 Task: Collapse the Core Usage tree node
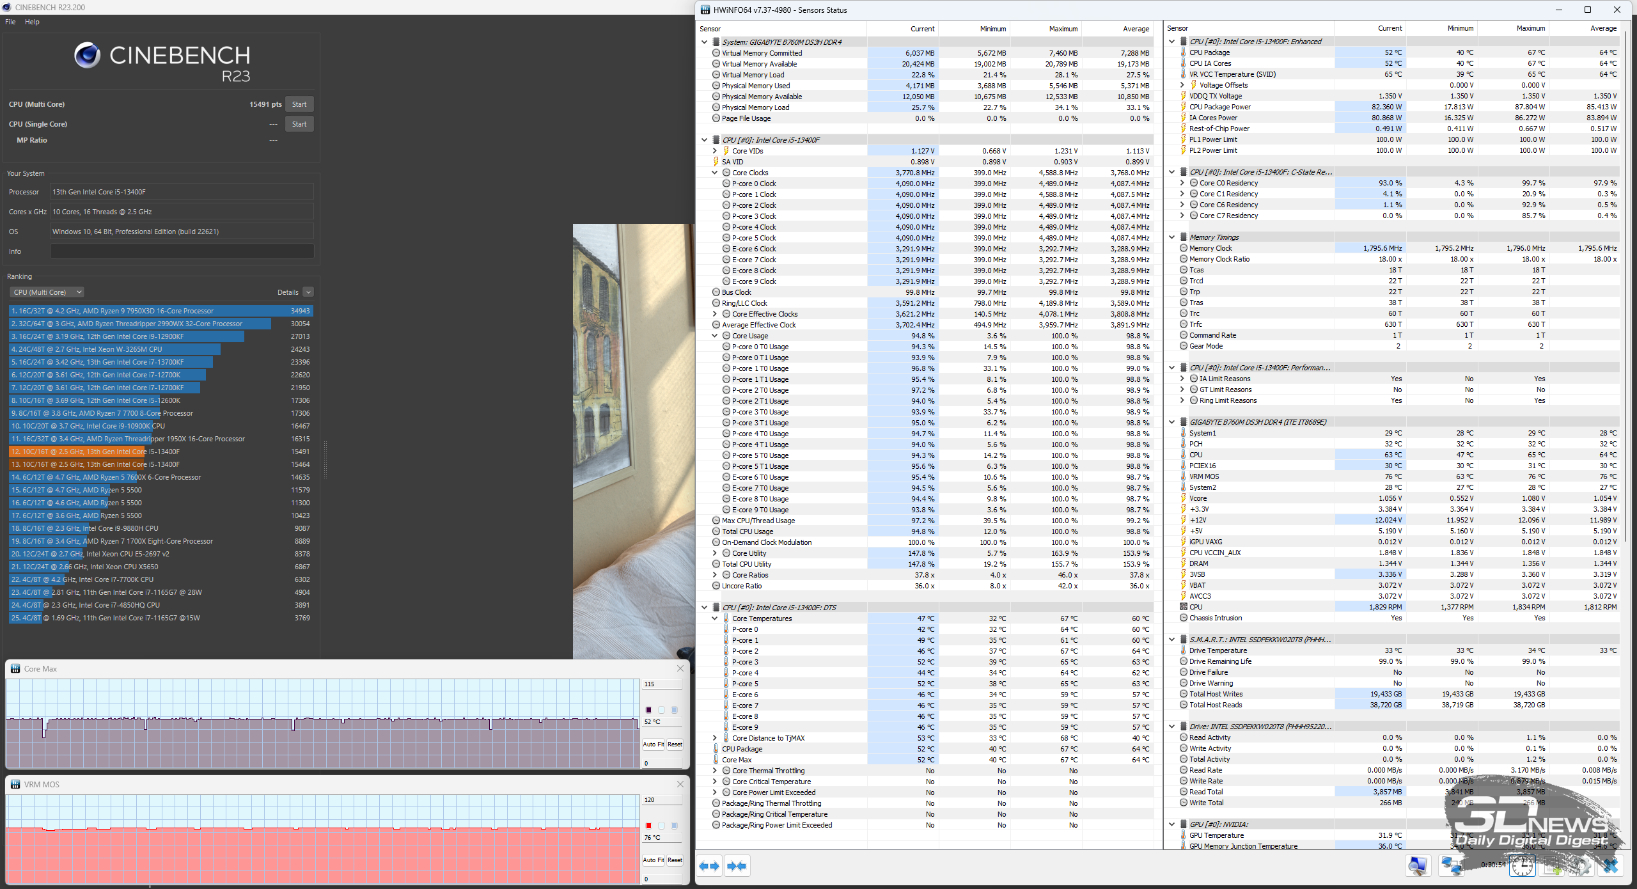(715, 336)
